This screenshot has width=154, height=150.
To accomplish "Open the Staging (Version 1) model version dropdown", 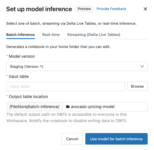I will tap(77, 66).
